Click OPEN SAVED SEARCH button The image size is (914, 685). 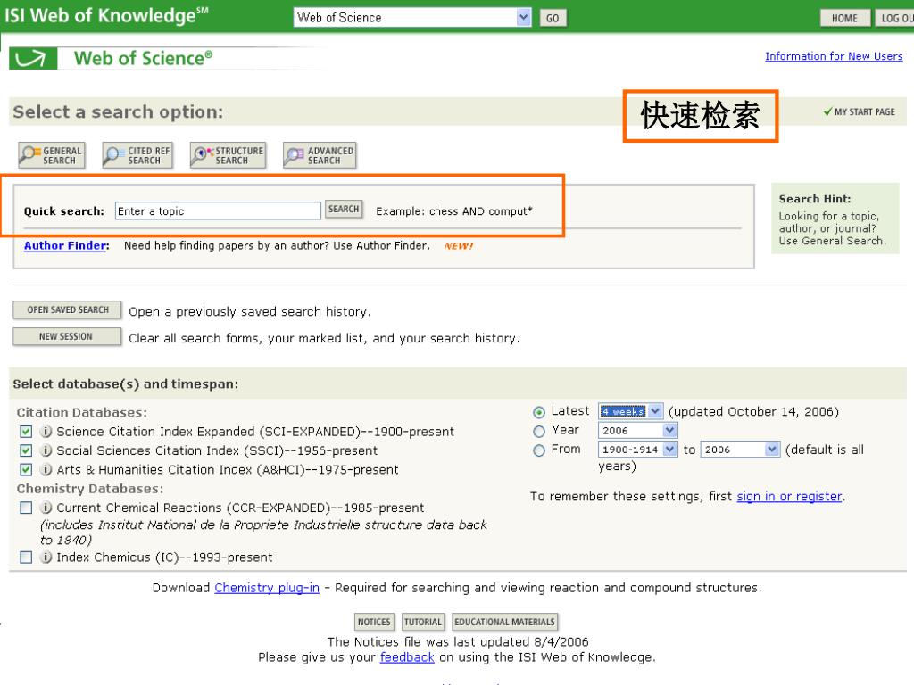[x=68, y=309]
